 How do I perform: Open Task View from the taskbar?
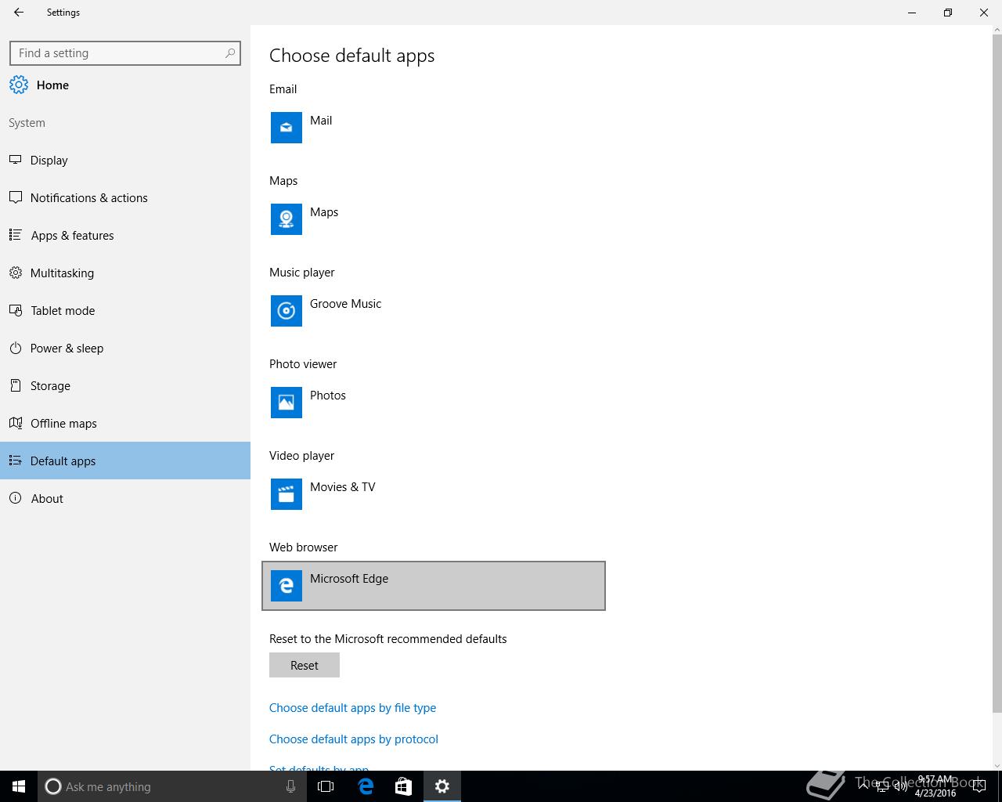click(x=326, y=786)
